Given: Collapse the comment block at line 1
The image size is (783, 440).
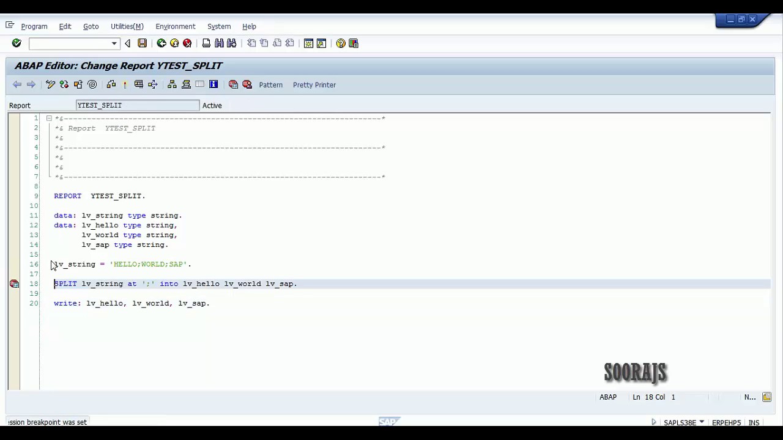Looking at the screenshot, I should tap(49, 118).
